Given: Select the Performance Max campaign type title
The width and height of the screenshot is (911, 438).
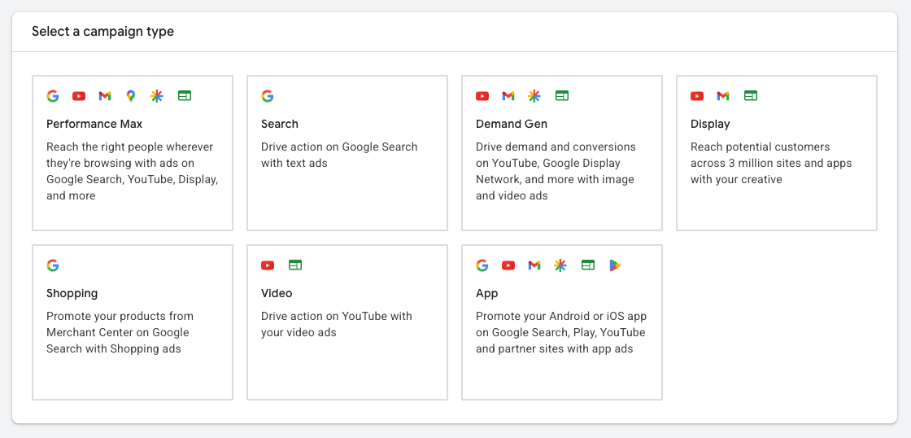Looking at the screenshot, I should click(x=94, y=124).
